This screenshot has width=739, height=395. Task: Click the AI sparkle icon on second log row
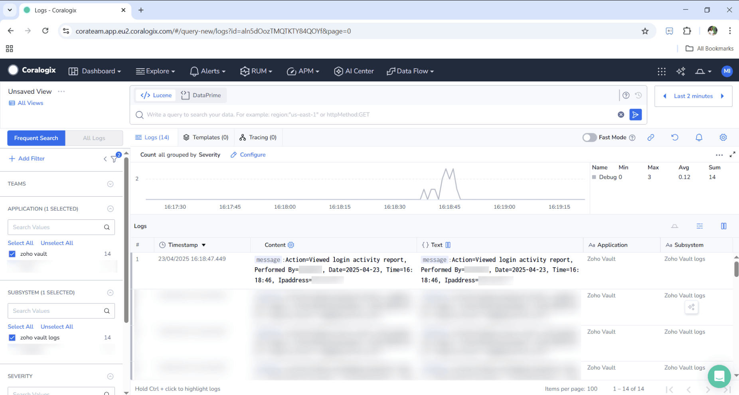(x=692, y=307)
